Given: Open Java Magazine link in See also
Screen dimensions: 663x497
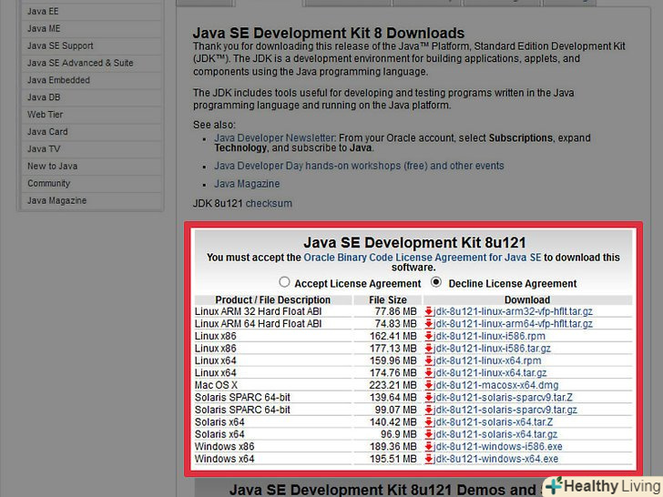Looking at the screenshot, I should coord(247,184).
